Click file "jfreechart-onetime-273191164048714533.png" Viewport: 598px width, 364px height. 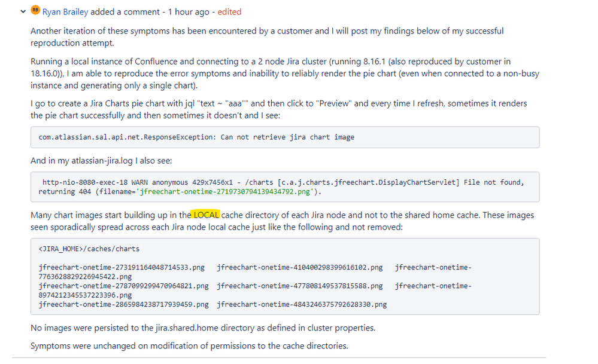pos(122,267)
